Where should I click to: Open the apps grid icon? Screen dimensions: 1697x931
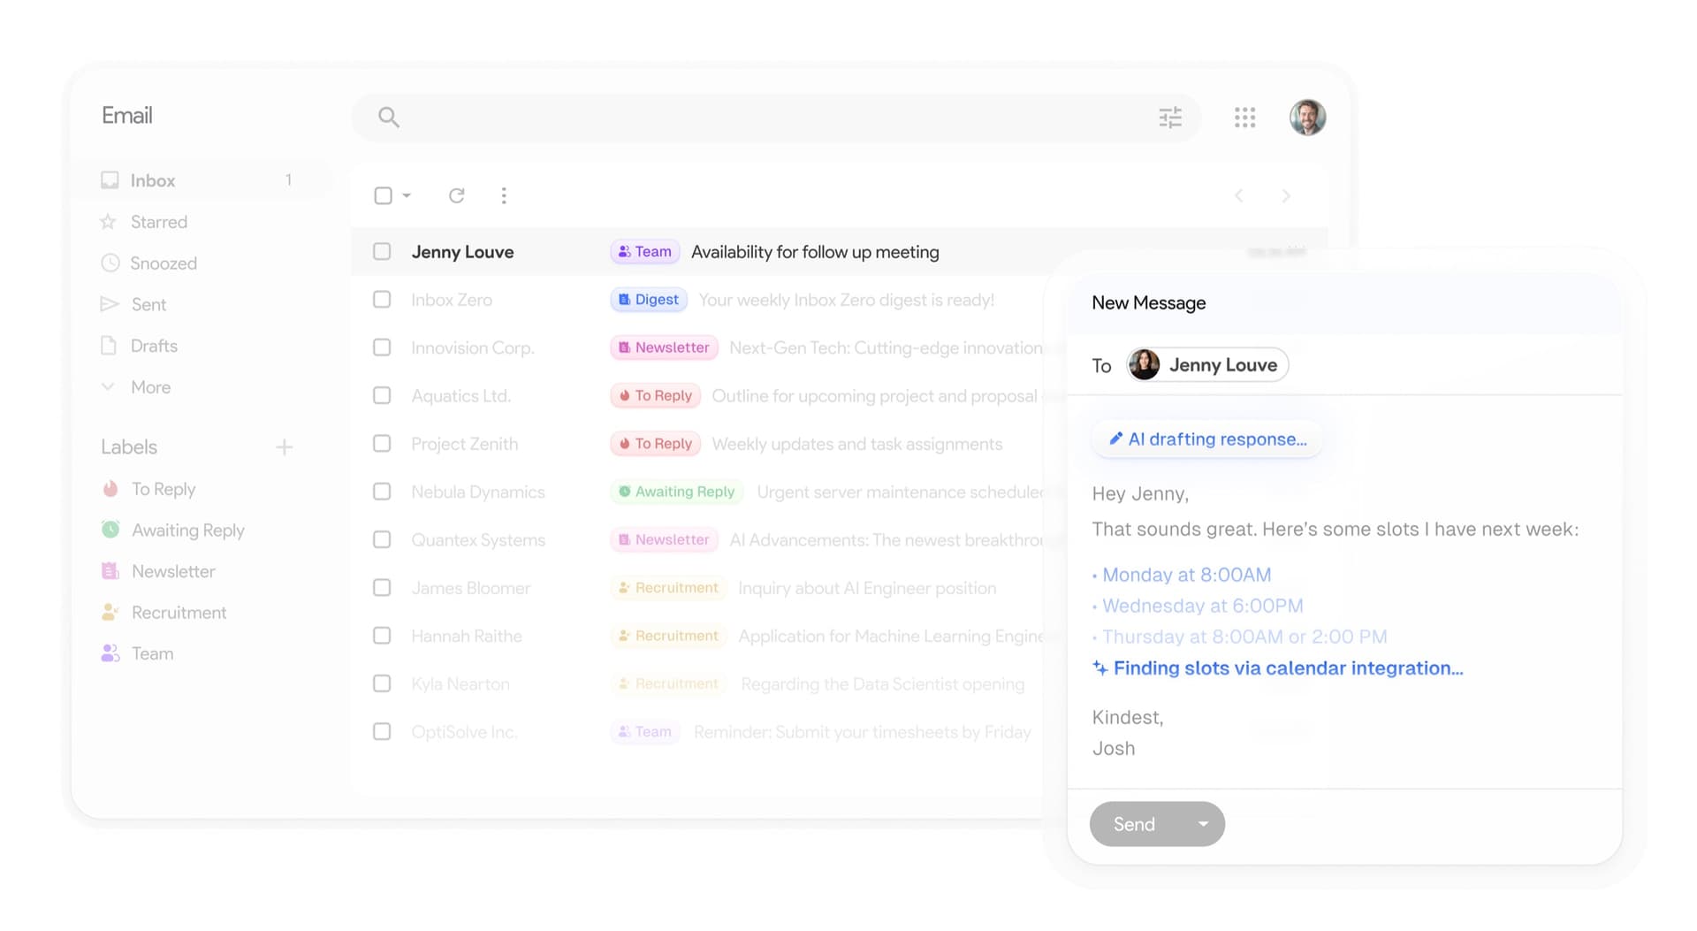click(1244, 118)
